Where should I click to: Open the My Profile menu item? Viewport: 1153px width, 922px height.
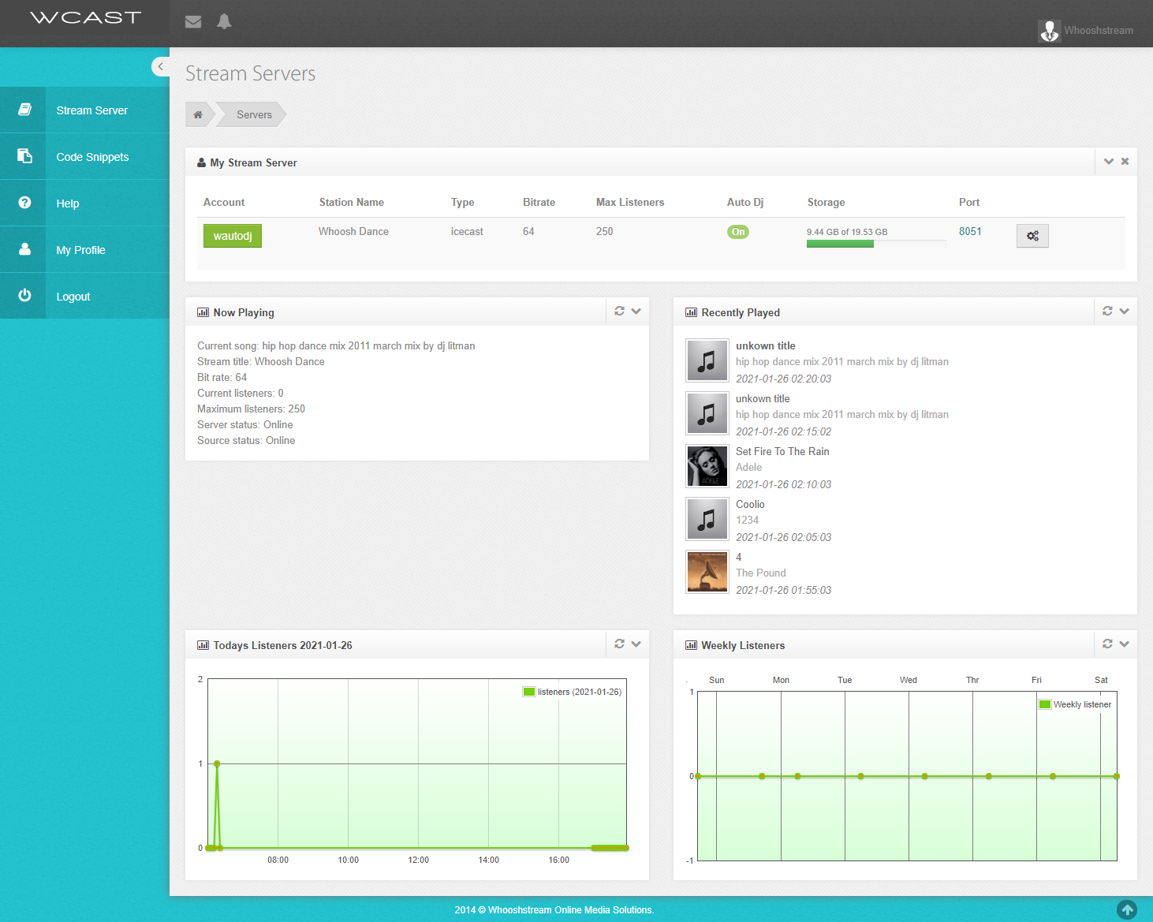(x=85, y=250)
